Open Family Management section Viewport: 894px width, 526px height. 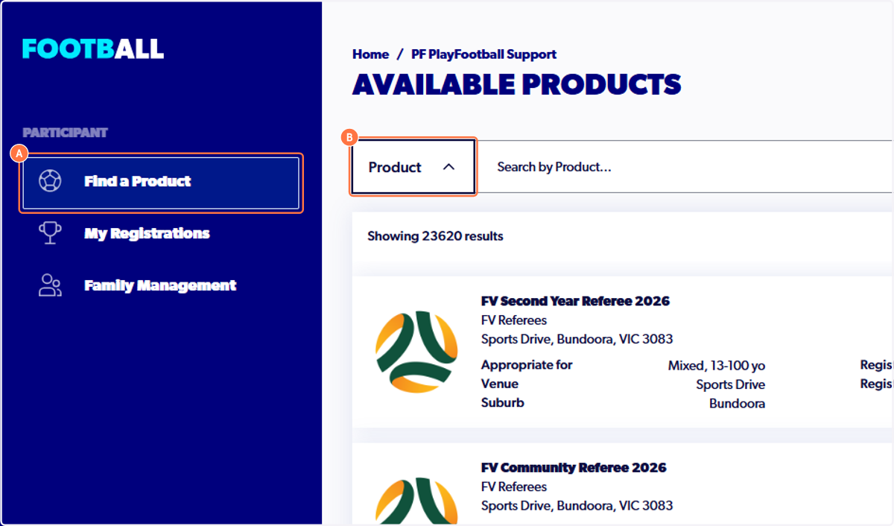[x=160, y=285]
